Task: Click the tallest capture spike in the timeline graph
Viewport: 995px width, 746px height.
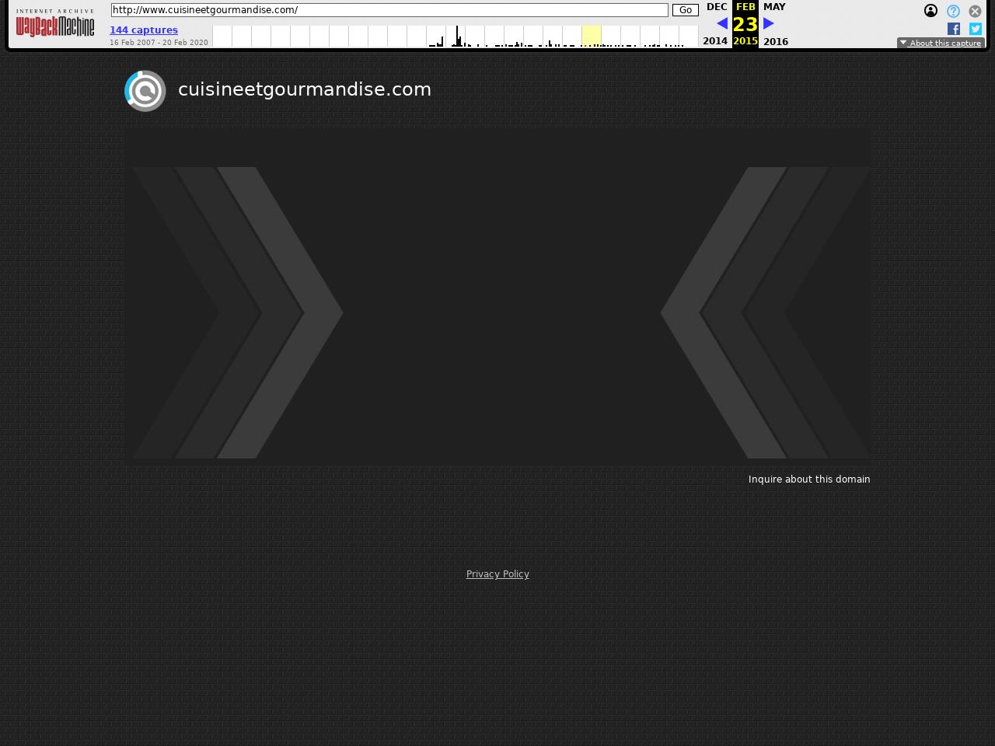Action: point(457,36)
